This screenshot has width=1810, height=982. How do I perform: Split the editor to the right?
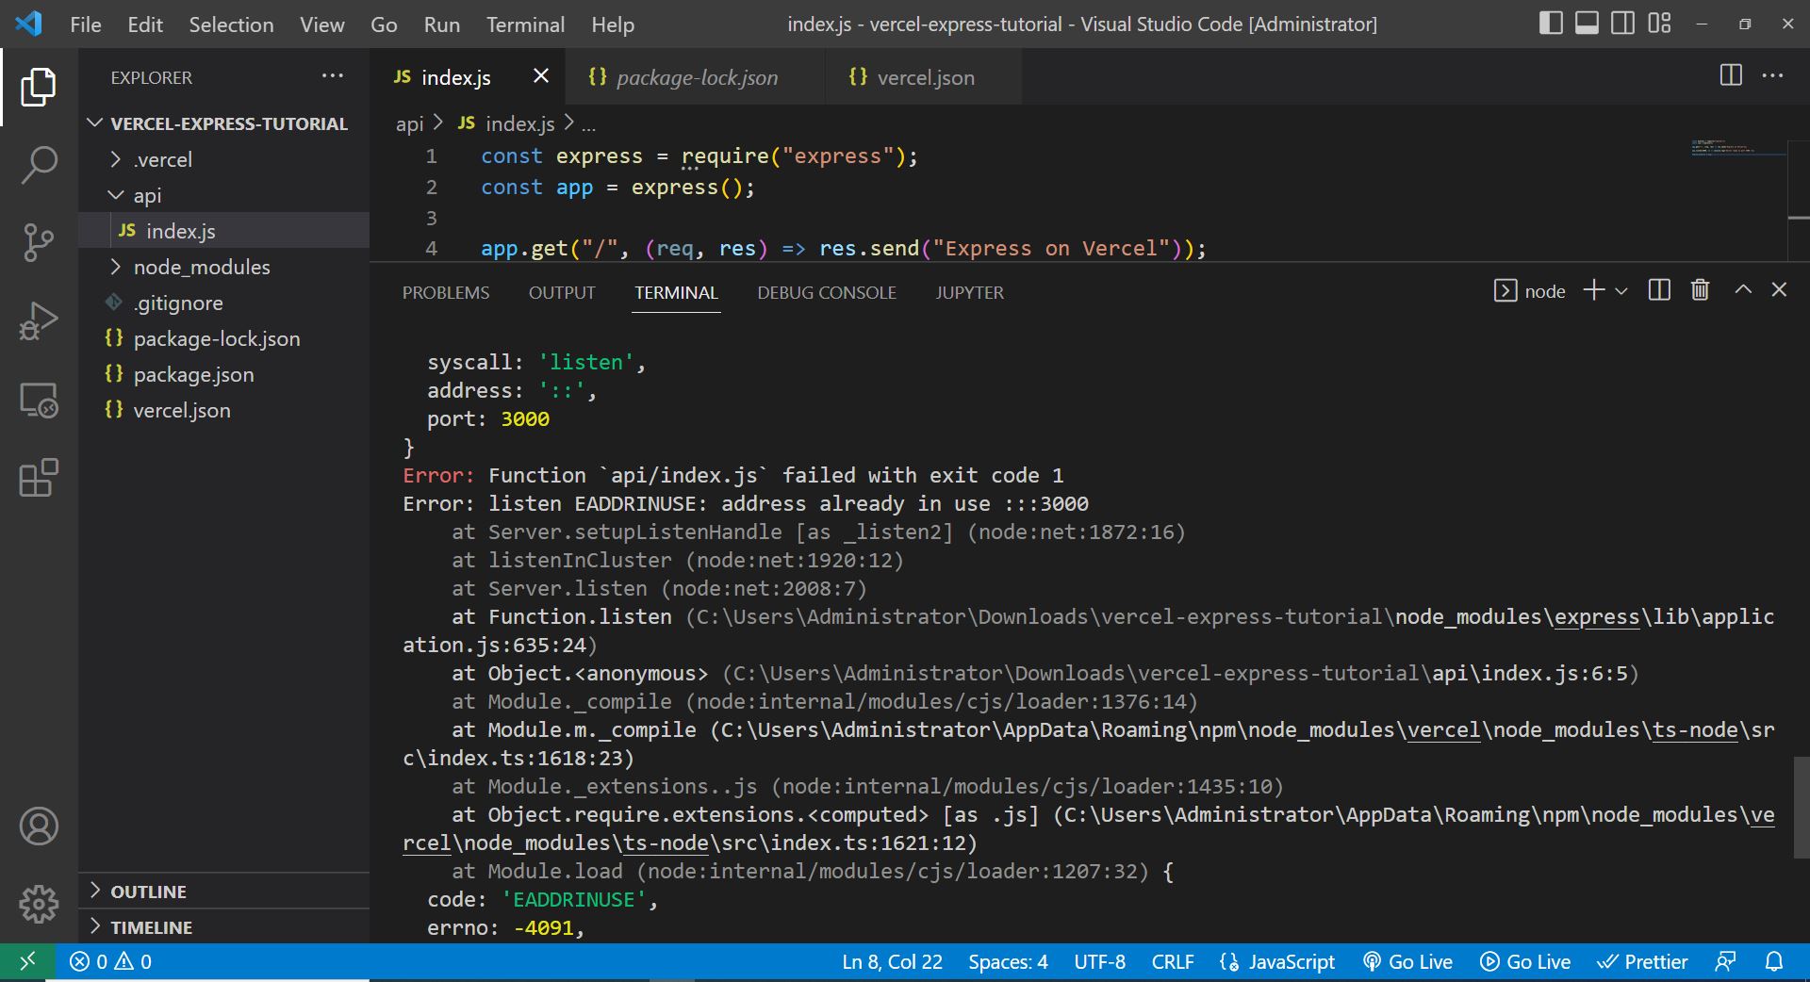pyautogui.click(x=1731, y=75)
